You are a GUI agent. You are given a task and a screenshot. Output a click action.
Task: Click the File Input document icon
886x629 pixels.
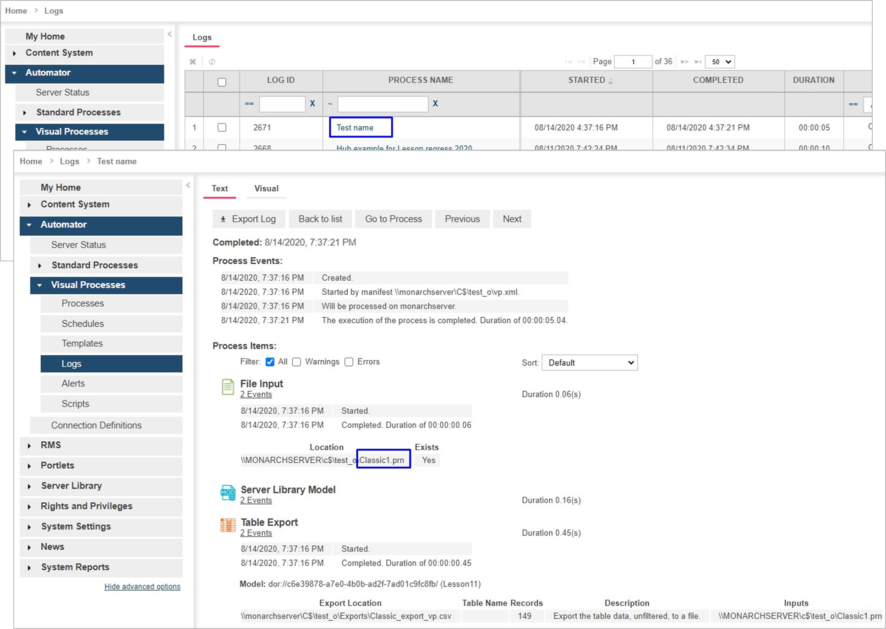coord(228,387)
